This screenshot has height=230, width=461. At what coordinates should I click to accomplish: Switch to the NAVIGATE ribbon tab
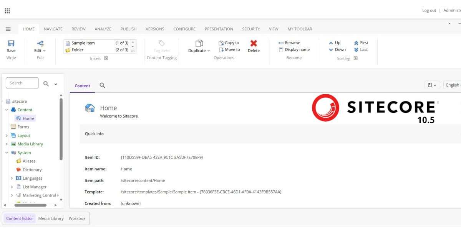coord(53,29)
